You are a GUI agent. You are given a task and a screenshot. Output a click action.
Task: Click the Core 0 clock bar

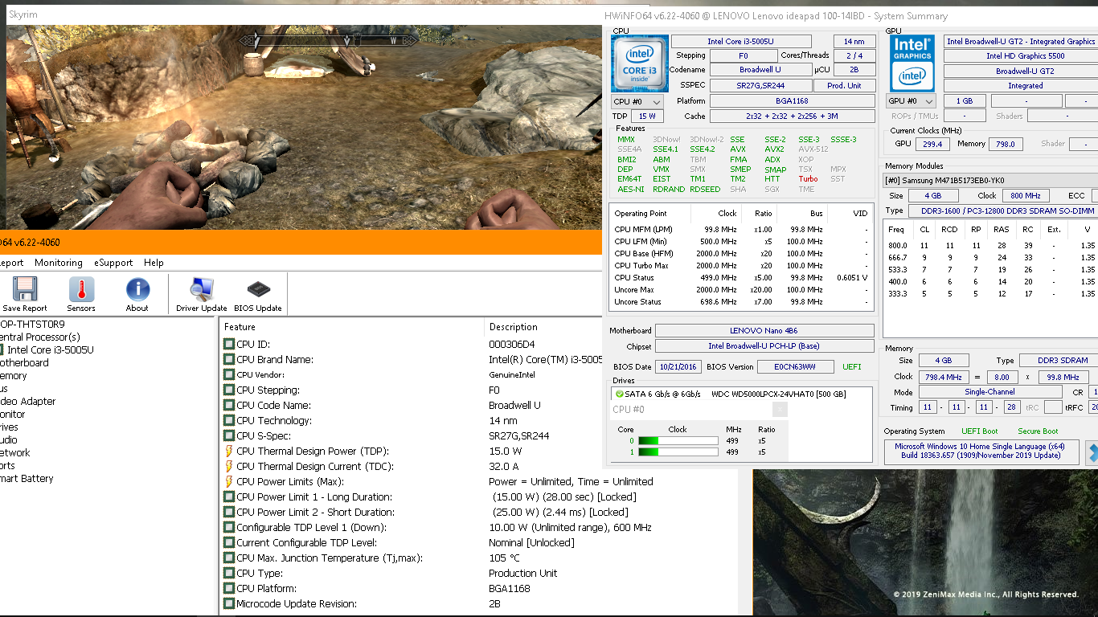click(678, 441)
